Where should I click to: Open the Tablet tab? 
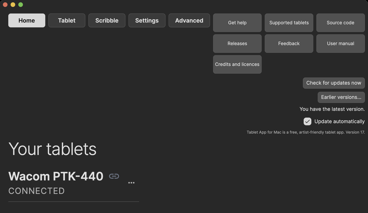point(67,20)
